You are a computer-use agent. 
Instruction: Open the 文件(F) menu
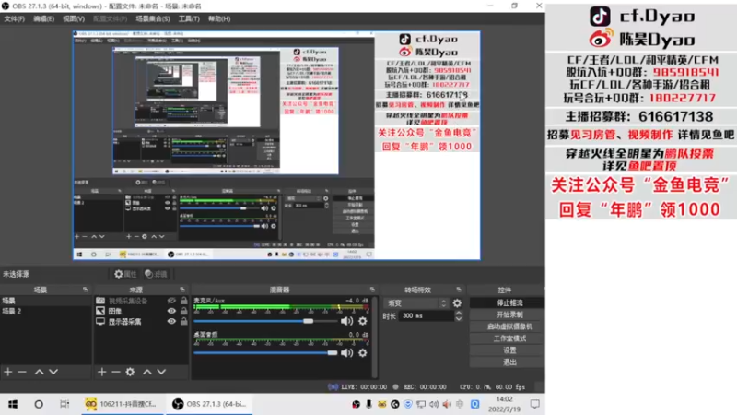[x=14, y=18]
